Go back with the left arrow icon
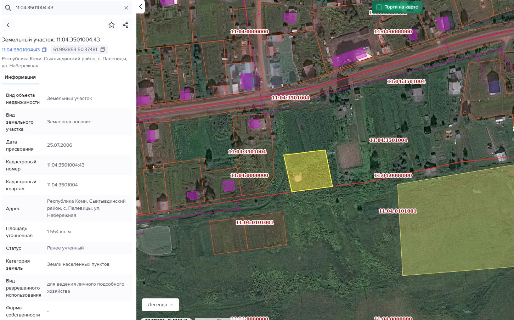Screen dimensions: 514x320 point(8,25)
